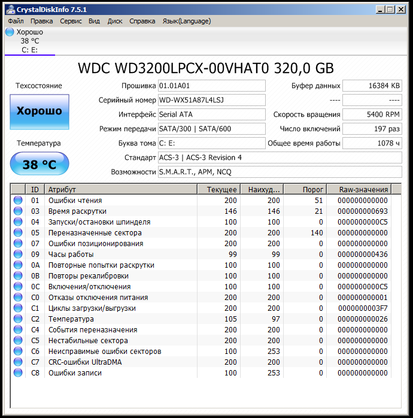Screen dimensions: 413x418
Task: Click the 38 °C temperature button
Action: 40,163
